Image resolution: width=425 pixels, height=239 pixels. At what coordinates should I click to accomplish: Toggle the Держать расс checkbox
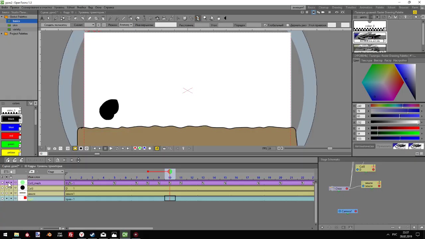tap(288, 25)
